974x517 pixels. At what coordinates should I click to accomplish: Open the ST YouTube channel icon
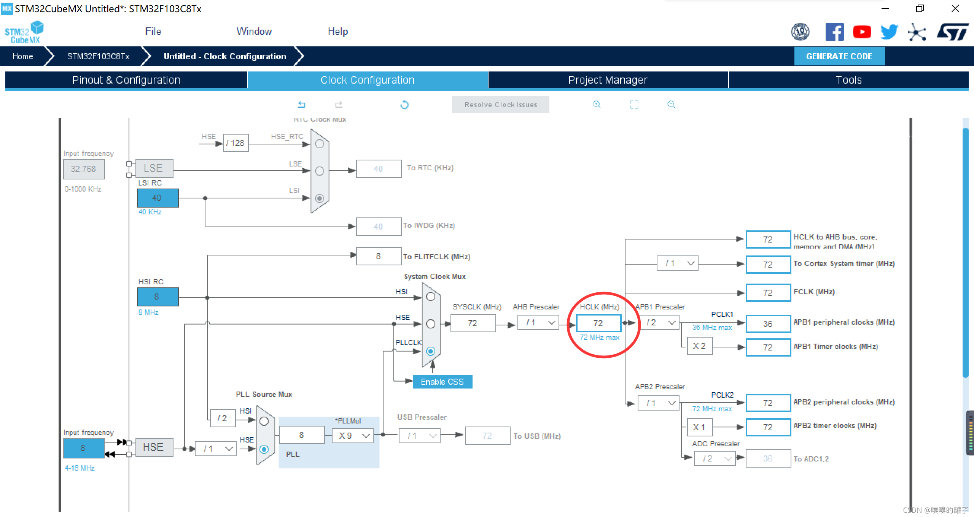tap(862, 32)
